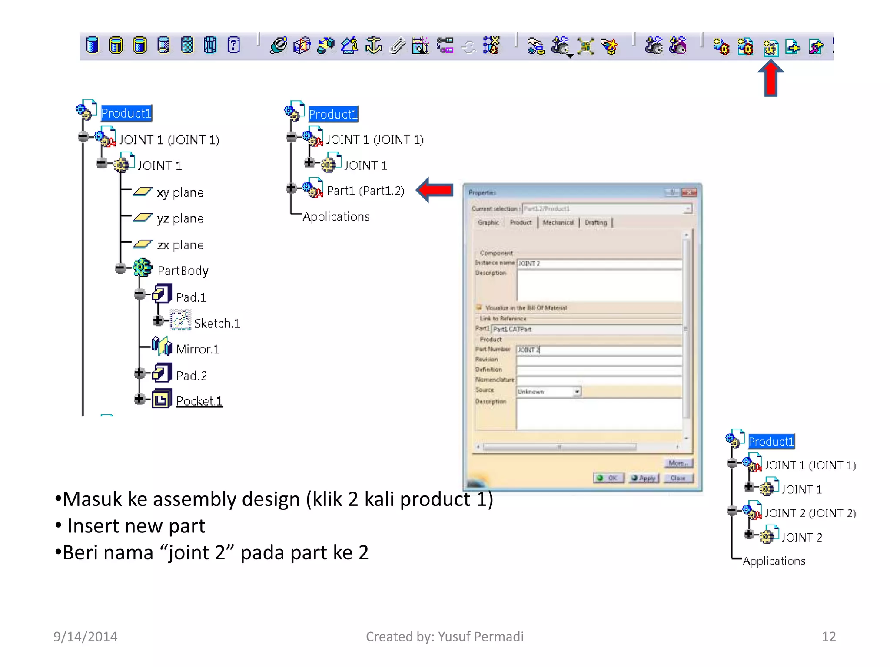
Task: Select Product1 in the right tree
Action: click(771, 442)
